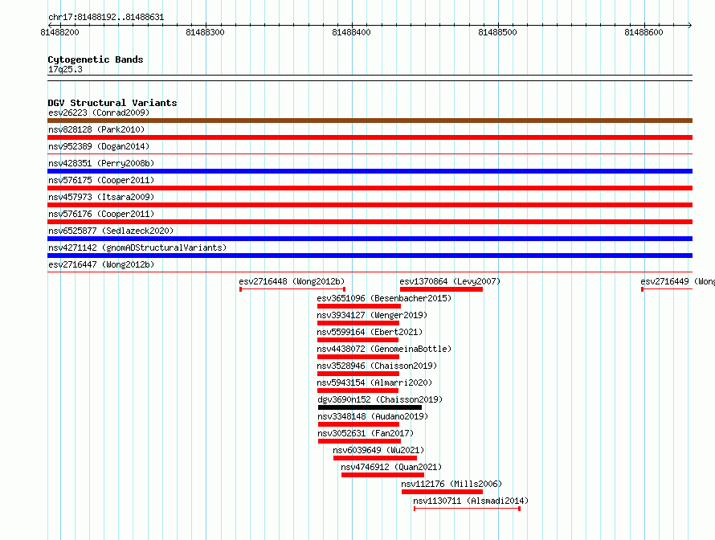Open the nsv4271142 (gnomADStructuralVariants) label
Viewport: 715px width, 540px height.
click(x=137, y=247)
